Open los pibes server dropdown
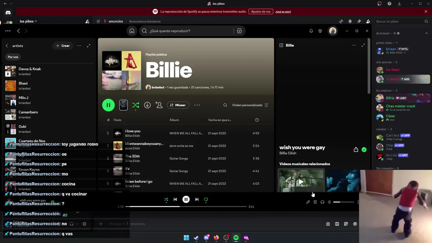This screenshot has width=432, height=243. [x=28, y=21]
